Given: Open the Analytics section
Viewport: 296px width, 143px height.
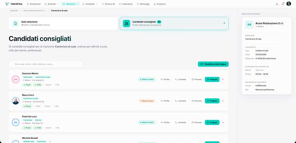Looking at the screenshot, I should (160, 4).
